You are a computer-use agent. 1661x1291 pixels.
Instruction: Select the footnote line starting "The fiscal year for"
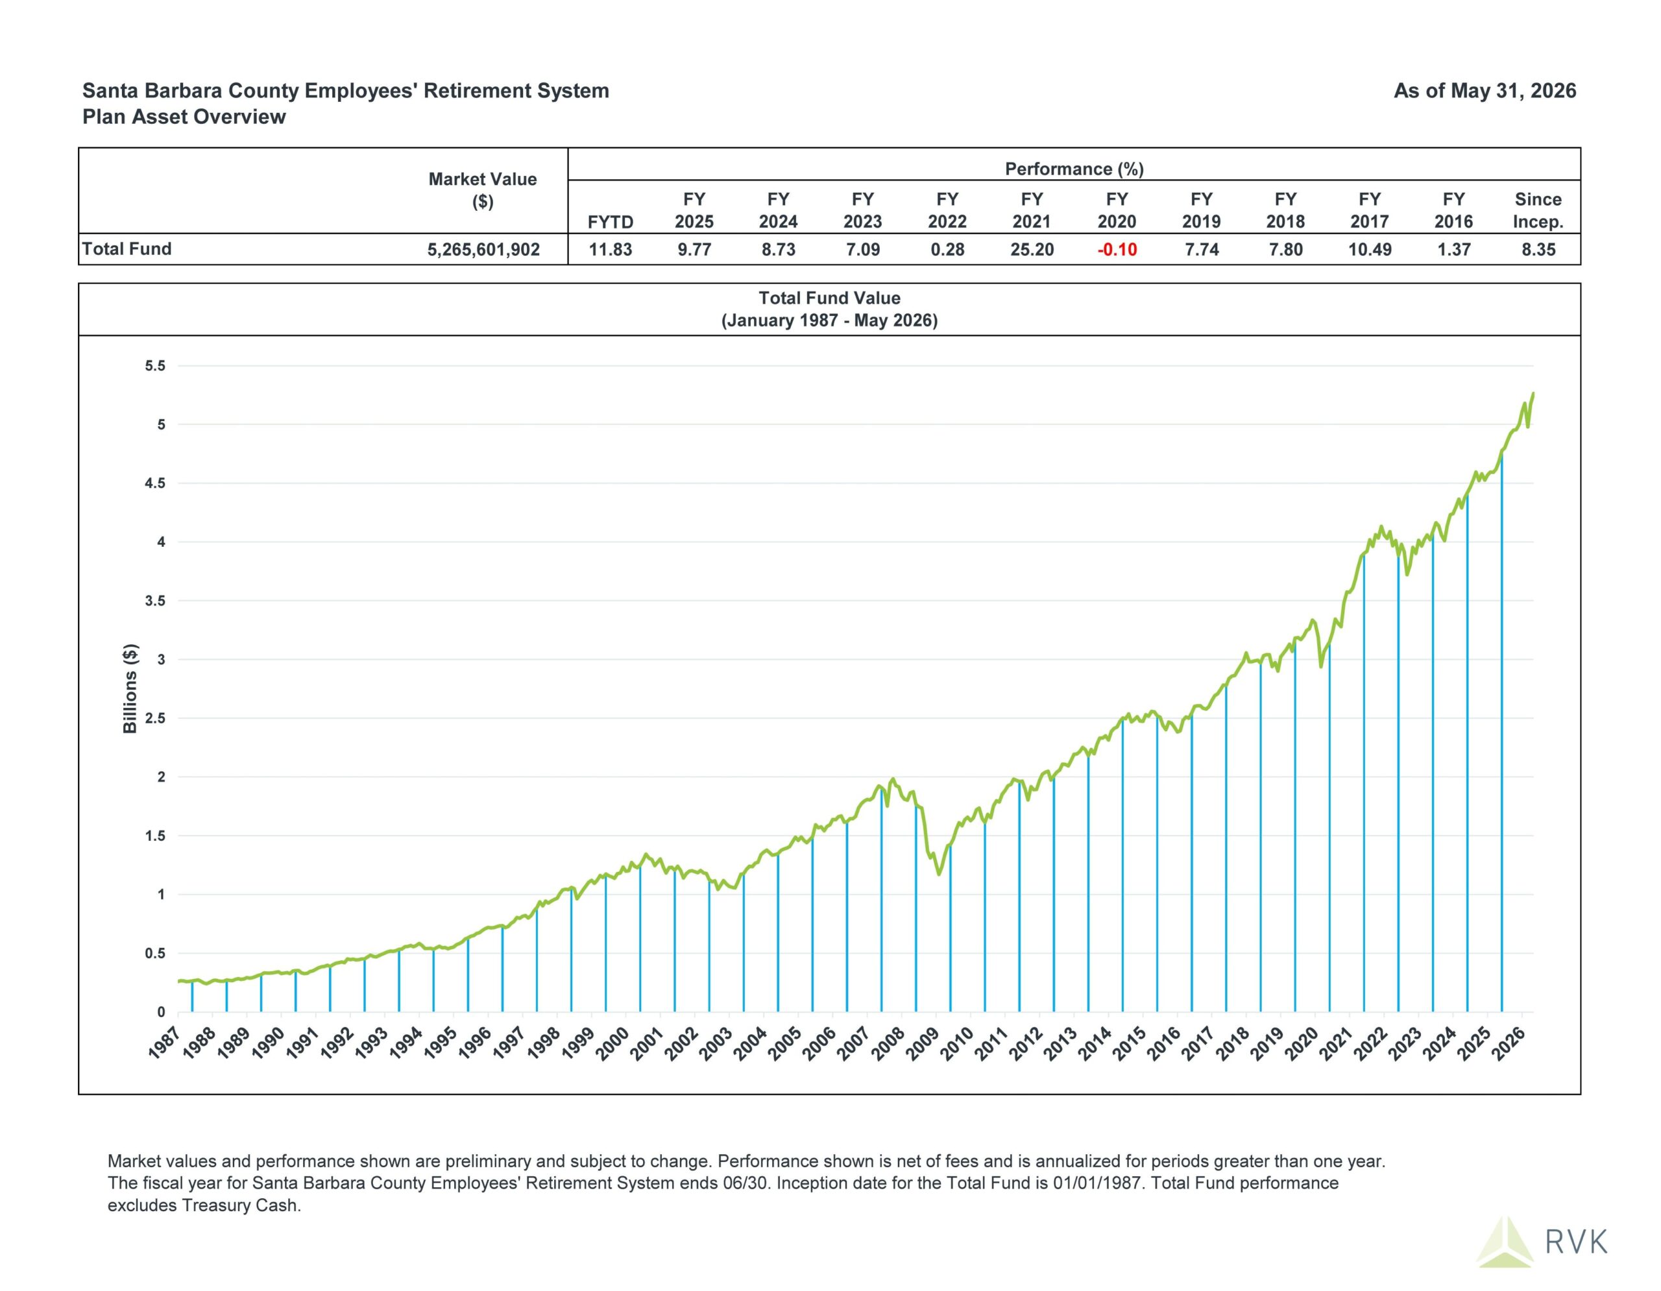pos(723,1183)
